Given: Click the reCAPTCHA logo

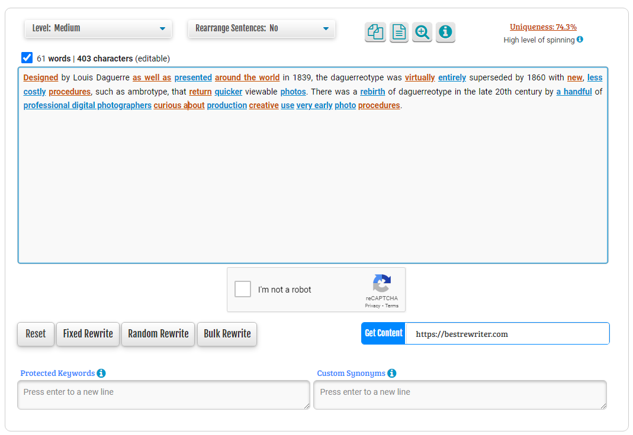Looking at the screenshot, I should tap(381, 284).
